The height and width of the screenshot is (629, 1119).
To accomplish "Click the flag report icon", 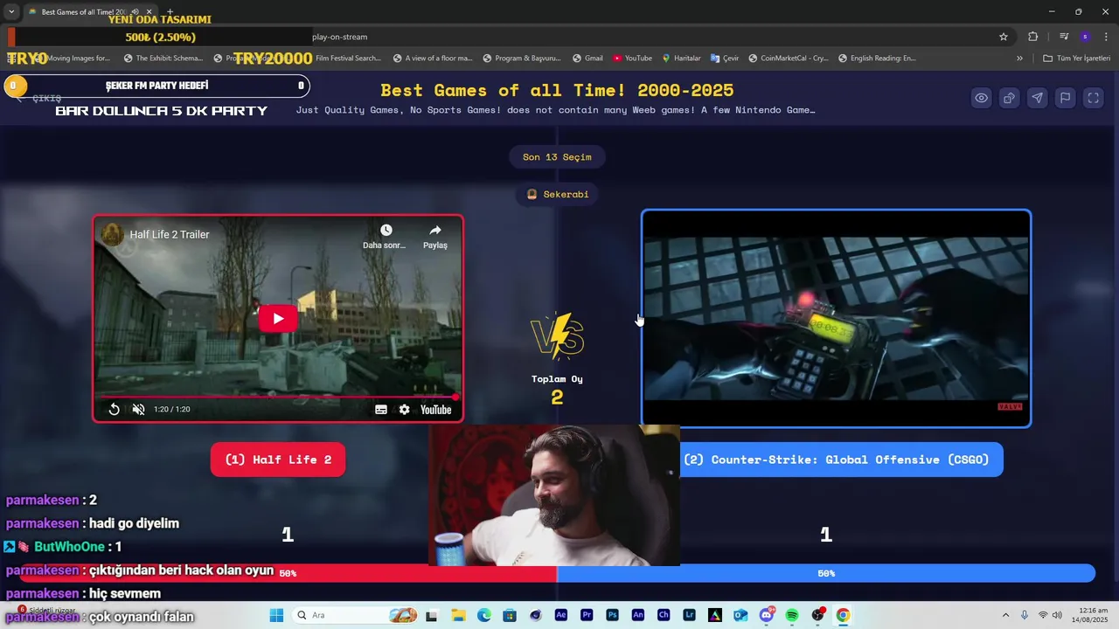I will pyautogui.click(x=1065, y=98).
